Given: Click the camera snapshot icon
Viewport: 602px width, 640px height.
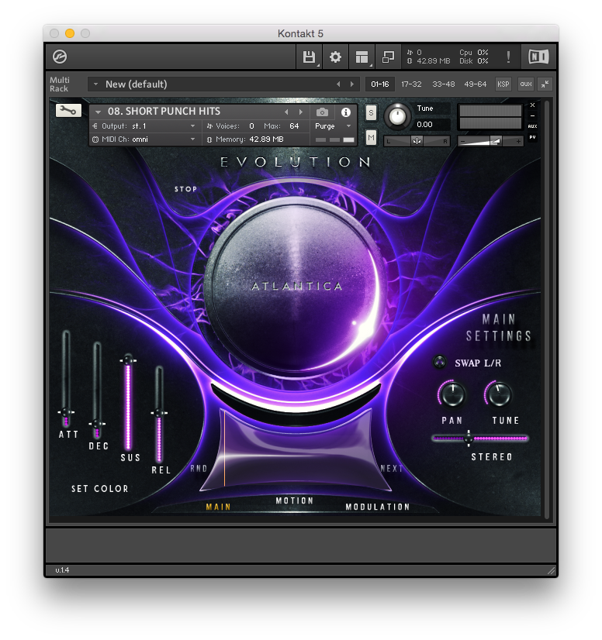Looking at the screenshot, I should point(323,112).
